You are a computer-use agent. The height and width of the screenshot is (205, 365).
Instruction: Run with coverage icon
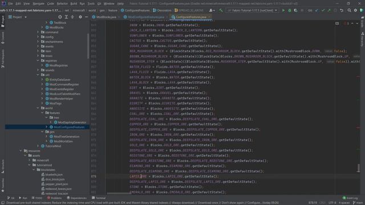(x=295, y=10)
